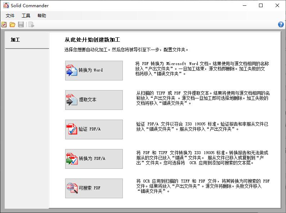Click the description starting 将 PDF 转换为 Microsoft Word

coord(202,69)
